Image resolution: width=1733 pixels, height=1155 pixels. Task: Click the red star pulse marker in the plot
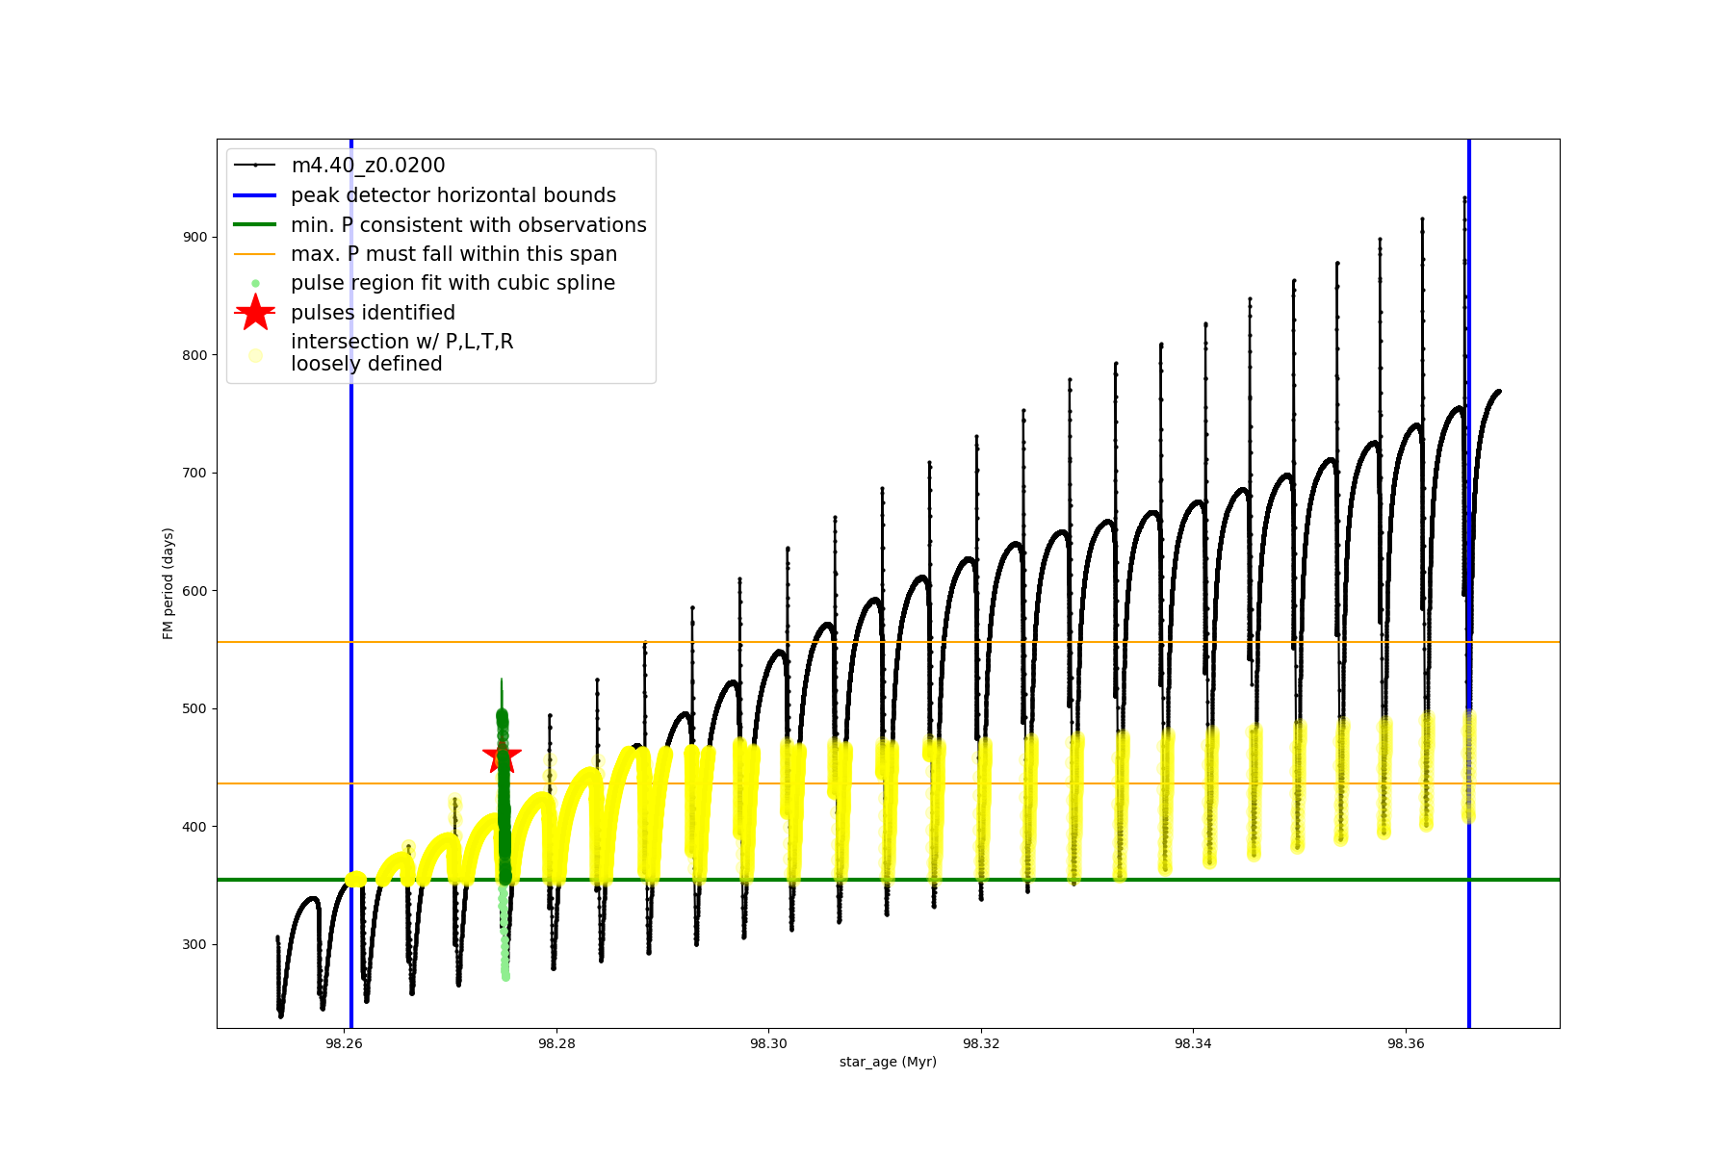pos(502,756)
